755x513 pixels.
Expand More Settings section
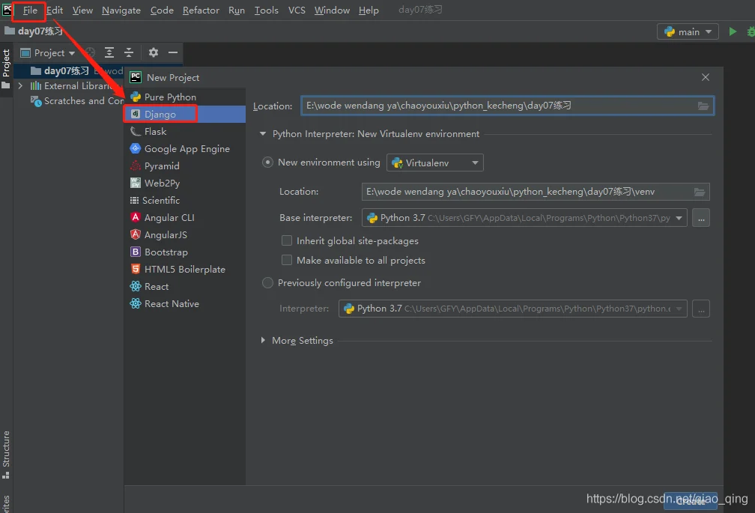coord(263,340)
